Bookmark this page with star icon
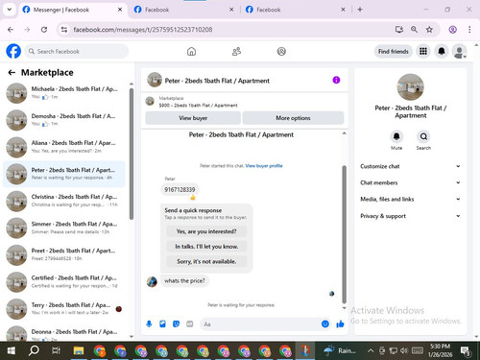The height and width of the screenshot is (360, 480). pos(429,30)
